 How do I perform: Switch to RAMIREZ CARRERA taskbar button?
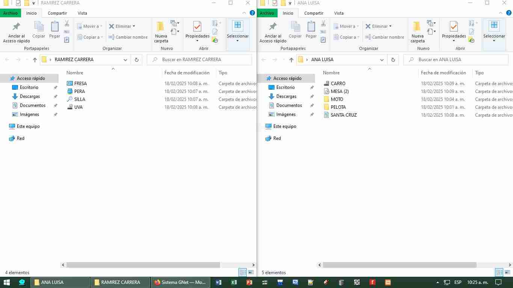point(120,282)
